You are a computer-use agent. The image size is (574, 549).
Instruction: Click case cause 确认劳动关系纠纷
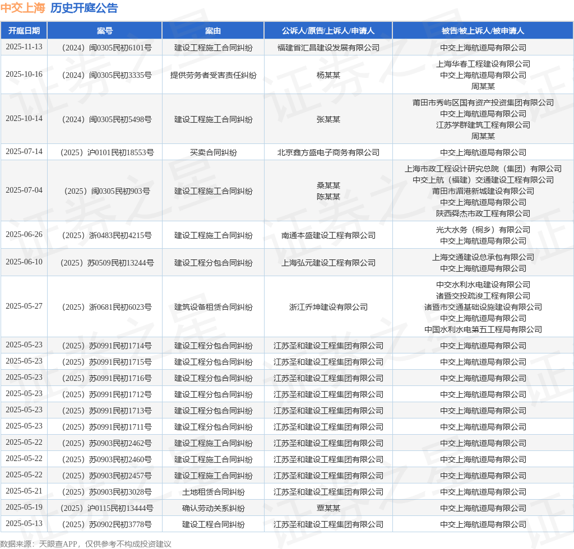[213, 508]
